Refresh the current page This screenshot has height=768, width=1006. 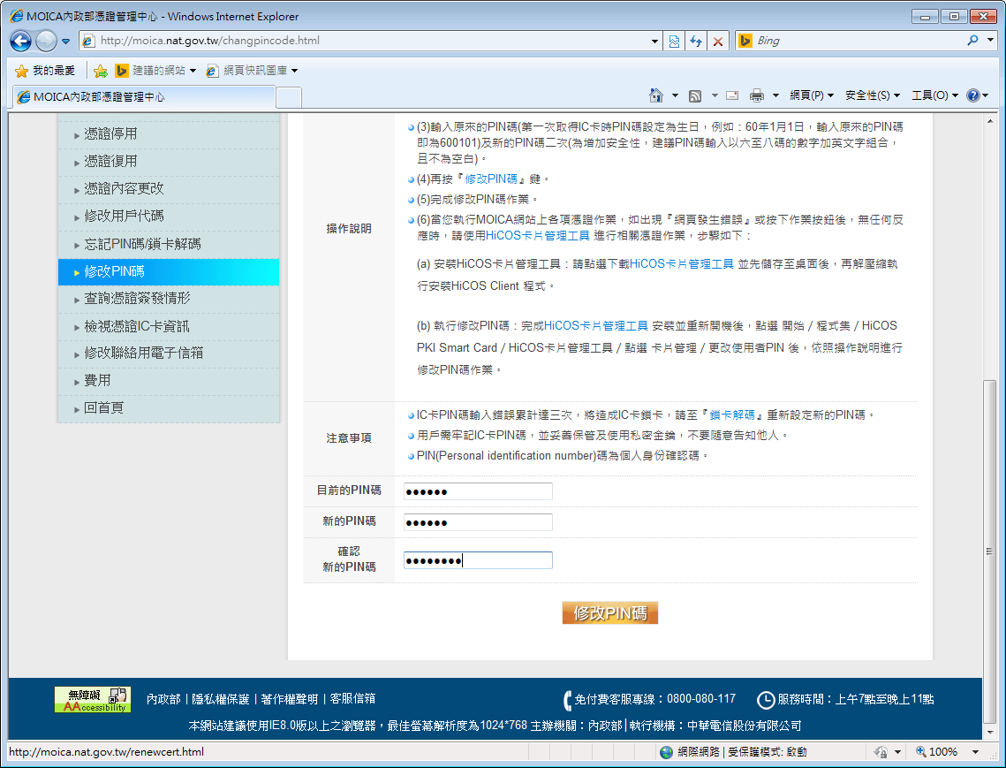coord(695,41)
